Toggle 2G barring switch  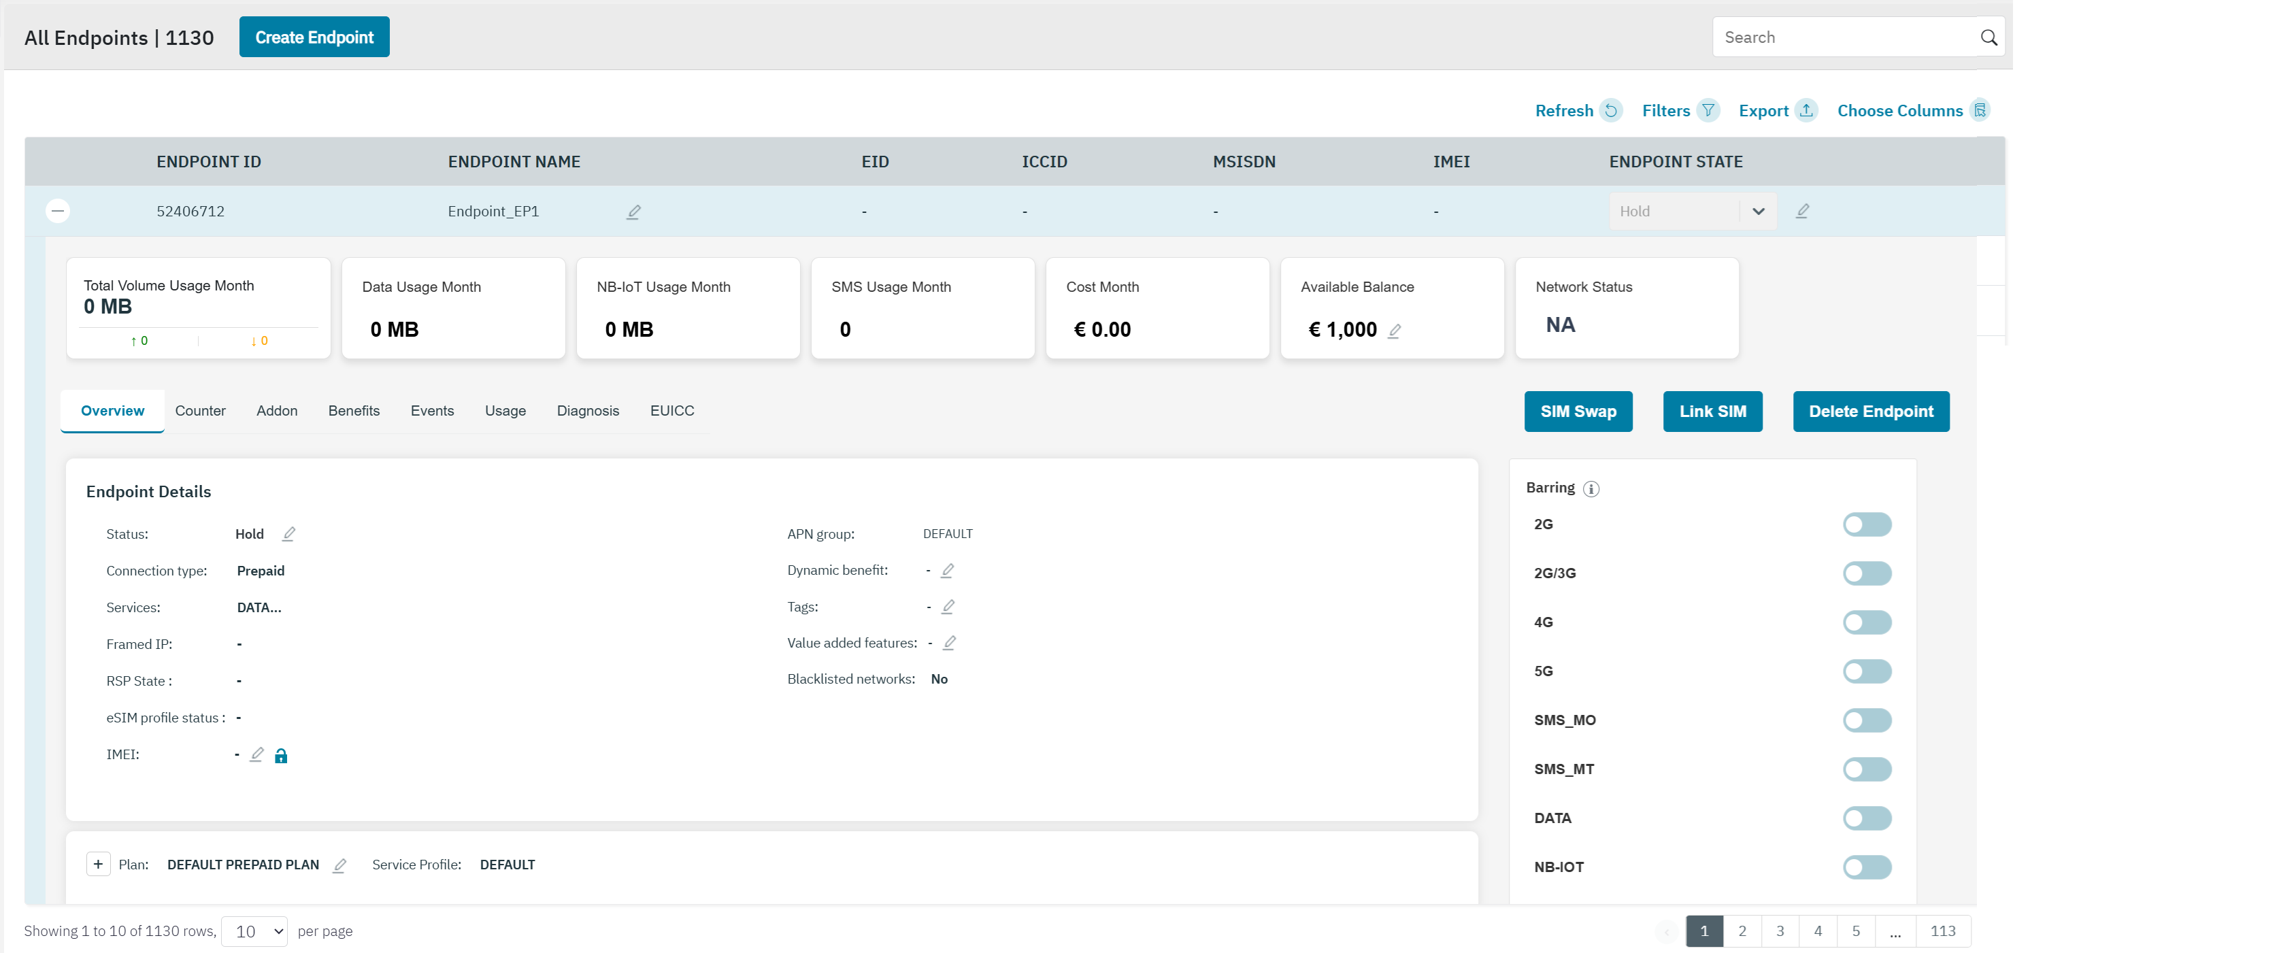coord(1867,524)
